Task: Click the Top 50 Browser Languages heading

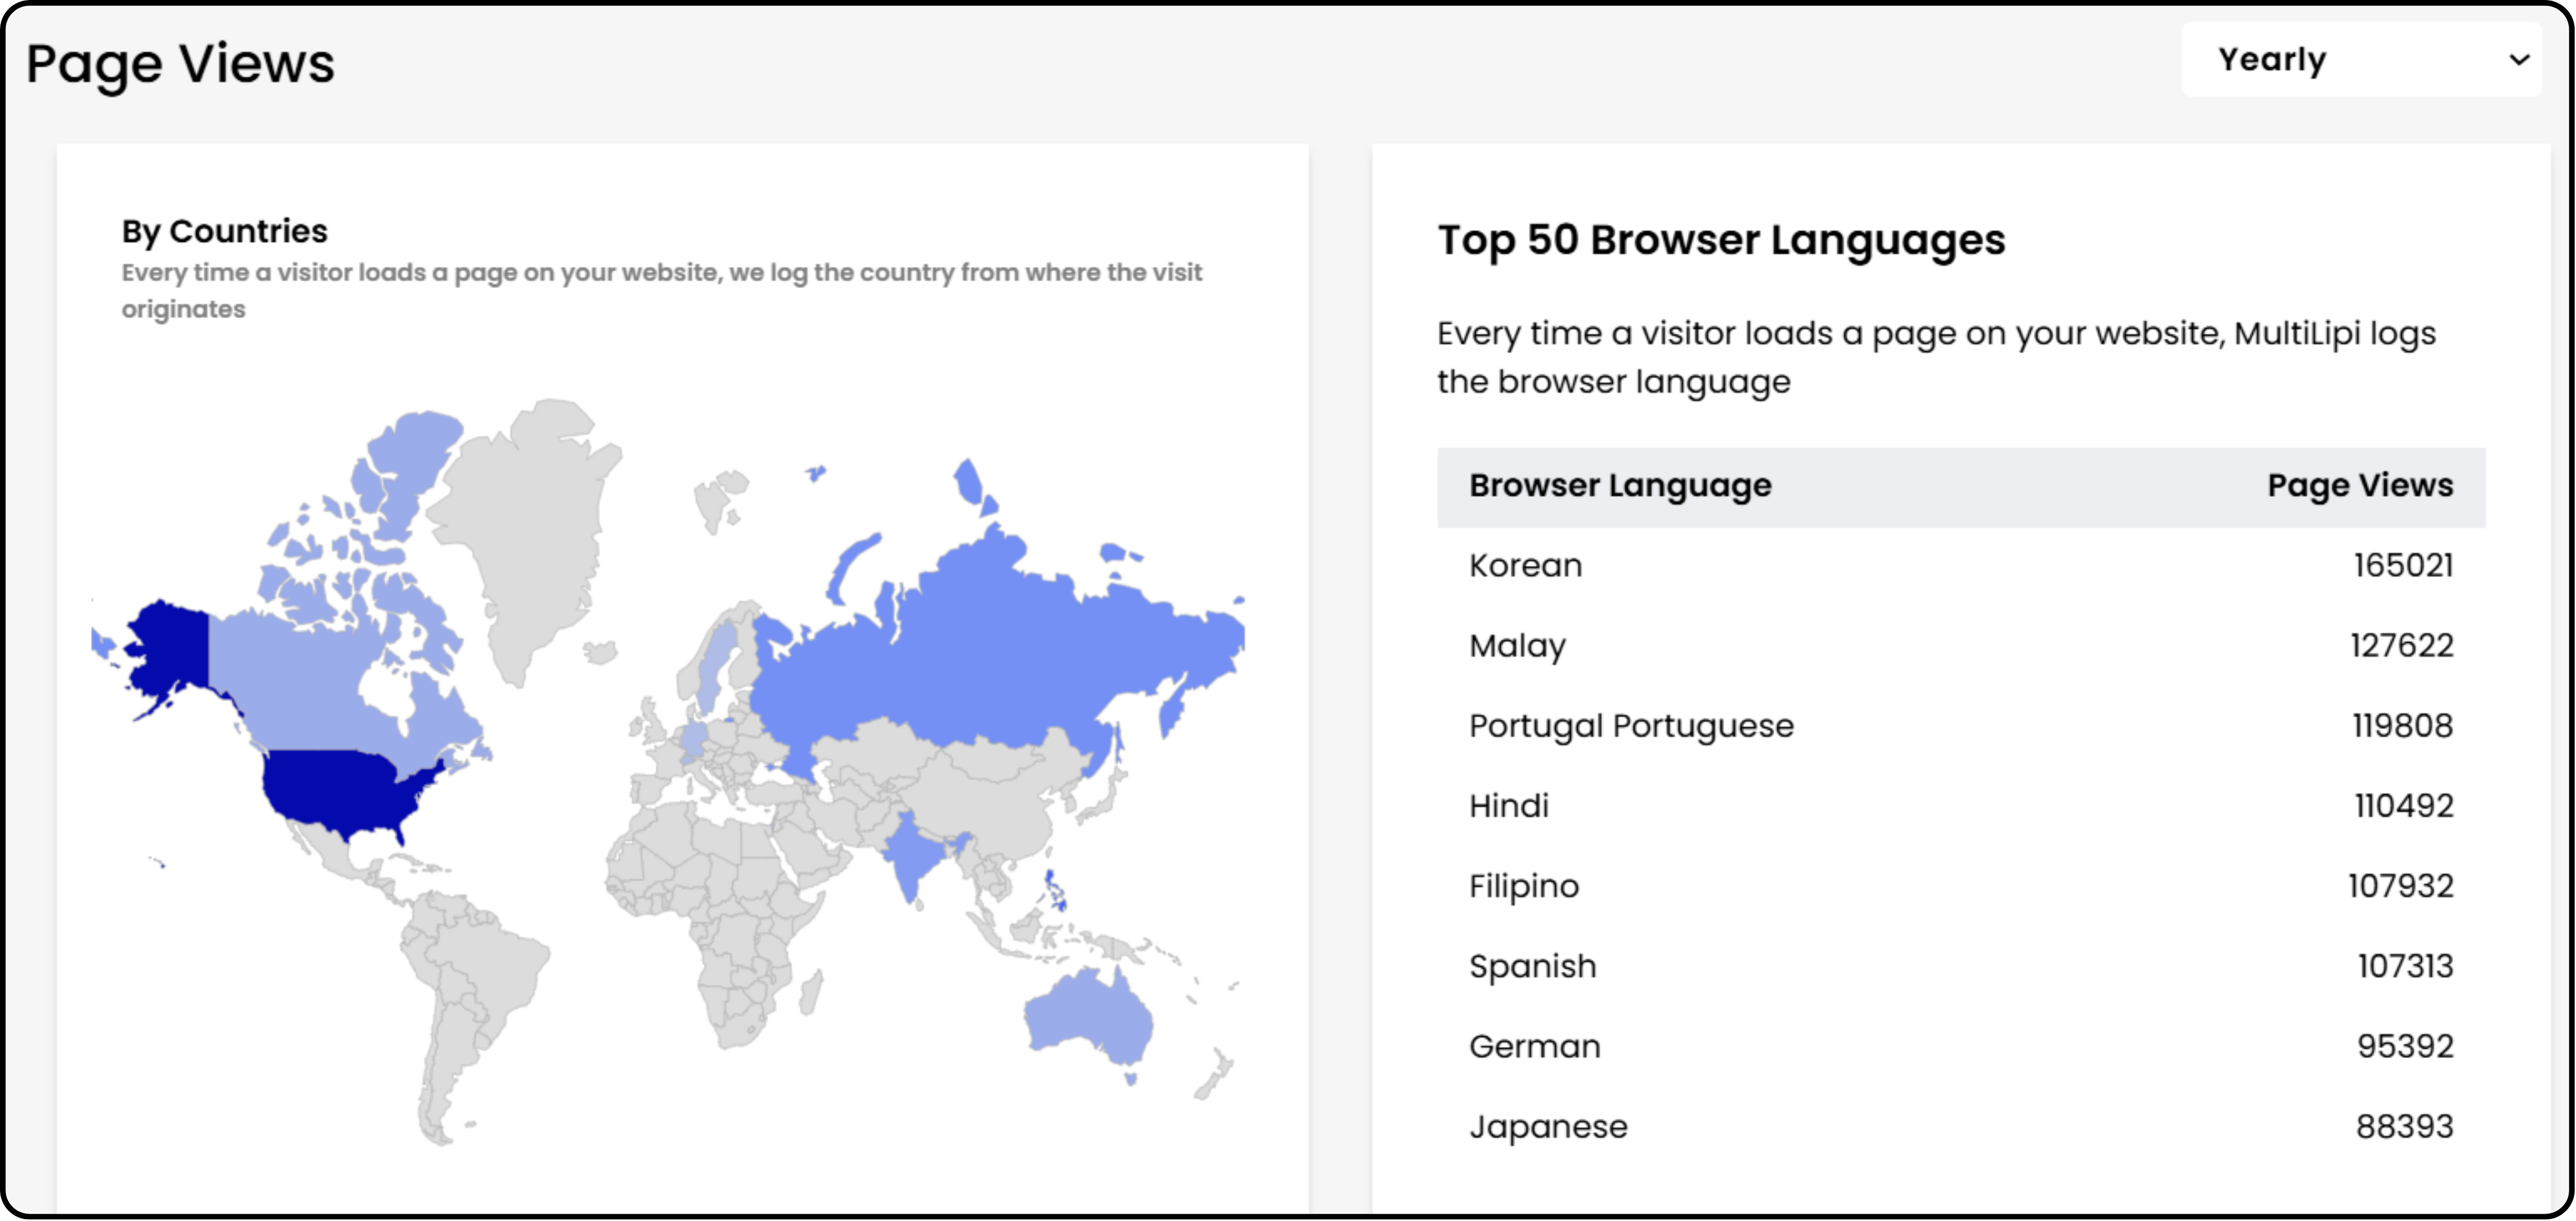Action: [x=1721, y=241]
